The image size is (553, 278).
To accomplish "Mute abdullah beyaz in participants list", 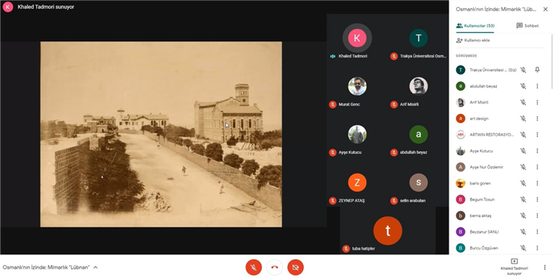I will pos(523,86).
